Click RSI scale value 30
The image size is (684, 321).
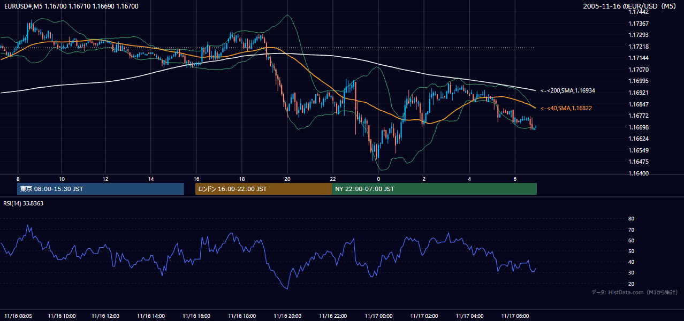point(631,273)
